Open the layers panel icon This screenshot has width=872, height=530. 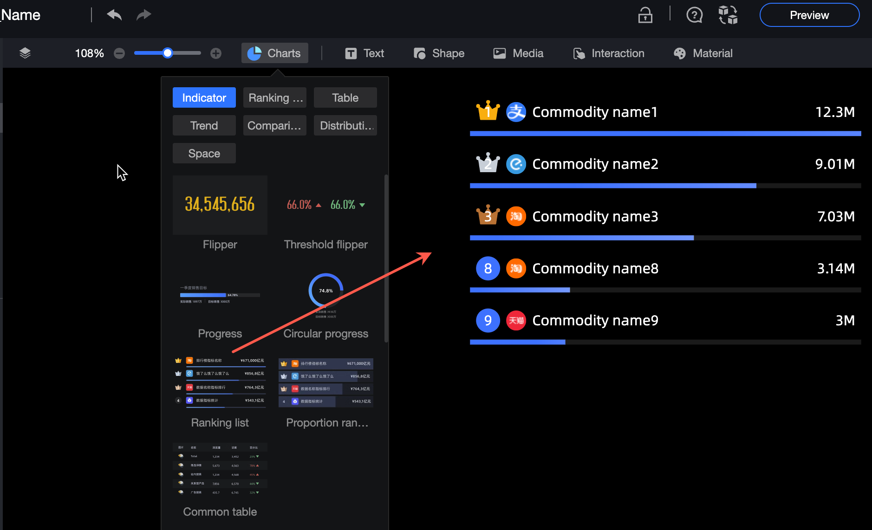(25, 53)
